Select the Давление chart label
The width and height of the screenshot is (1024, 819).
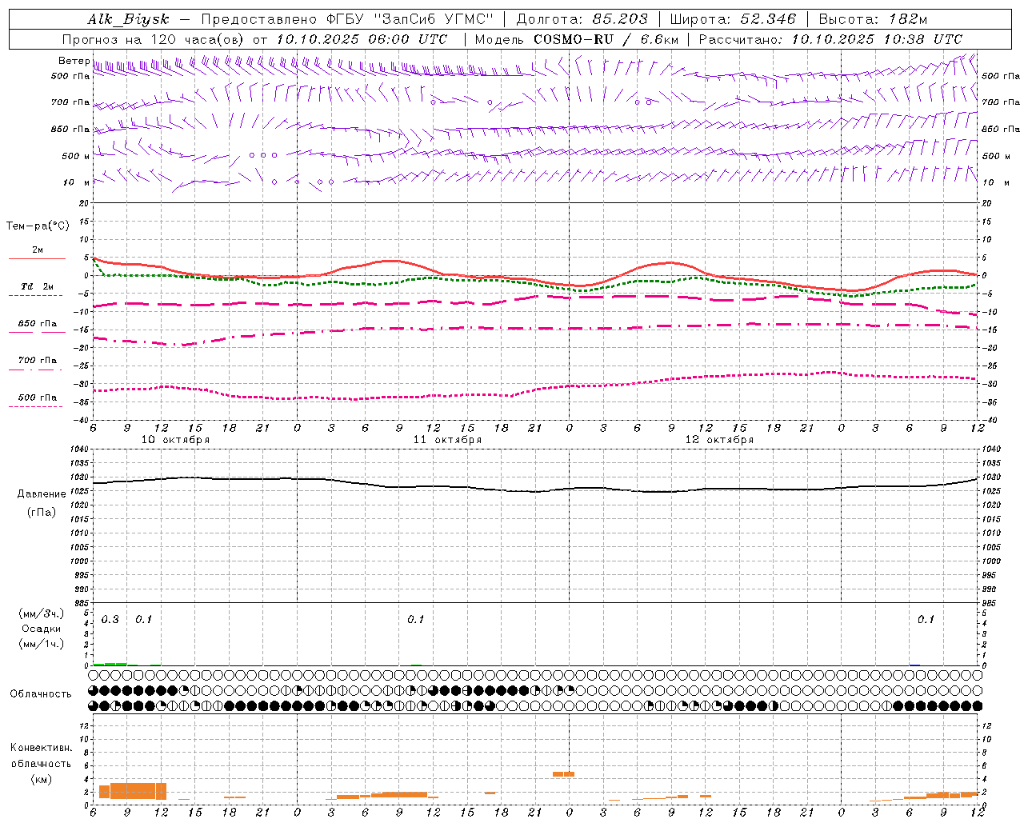click(42, 494)
